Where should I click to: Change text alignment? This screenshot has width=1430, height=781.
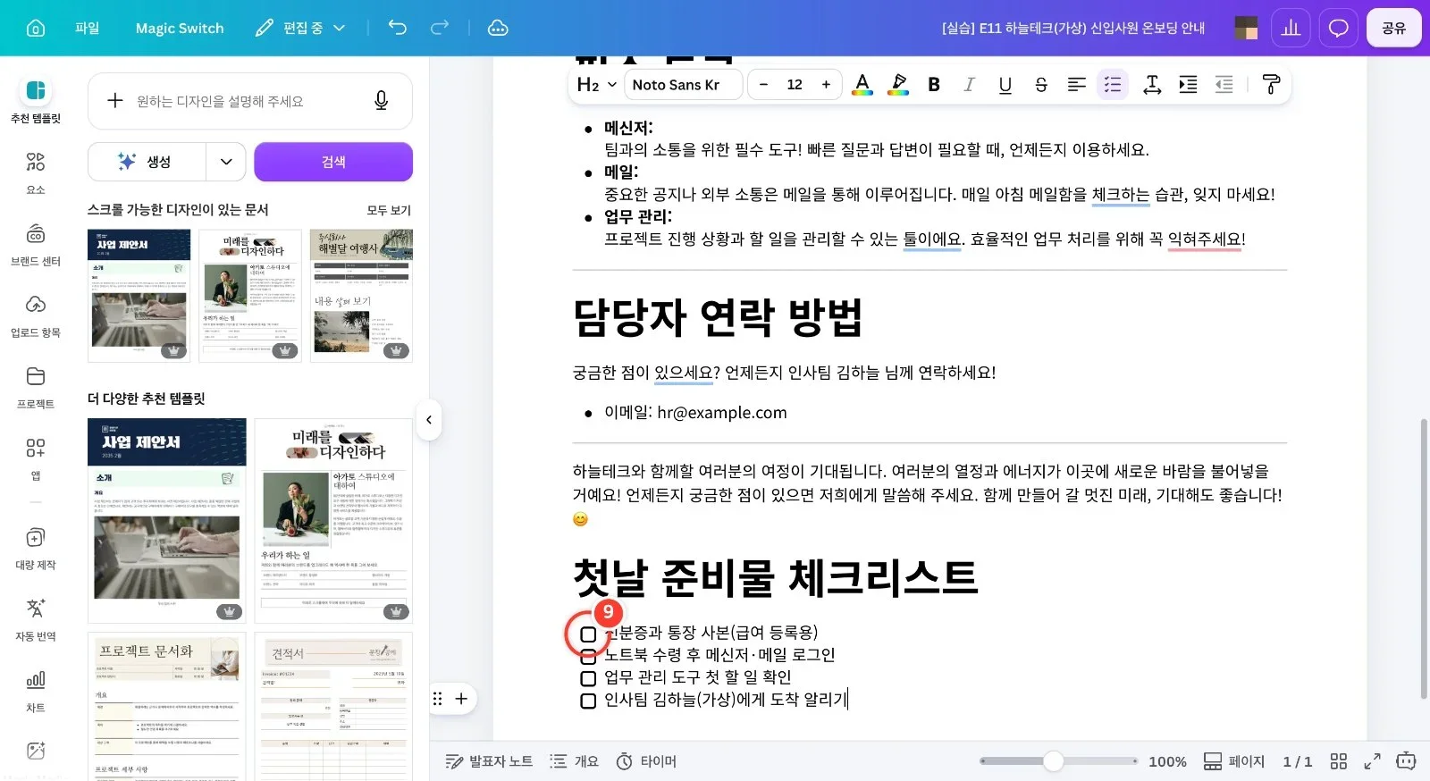[x=1077, y=85]
